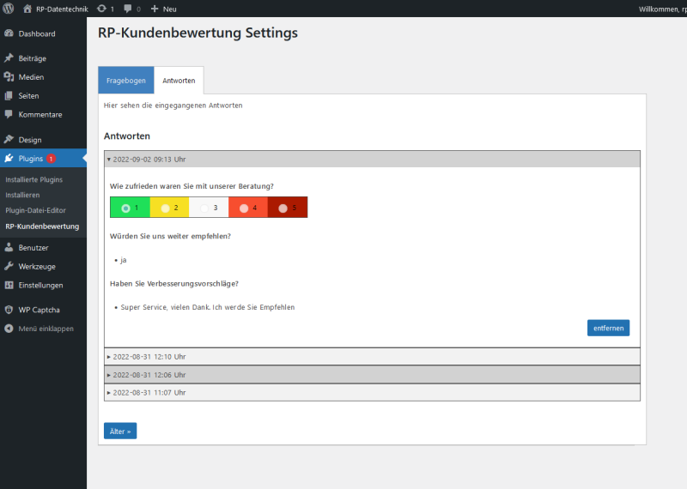687x489 pixels.
Task: Click the Medien media icon
Action: 9,77
